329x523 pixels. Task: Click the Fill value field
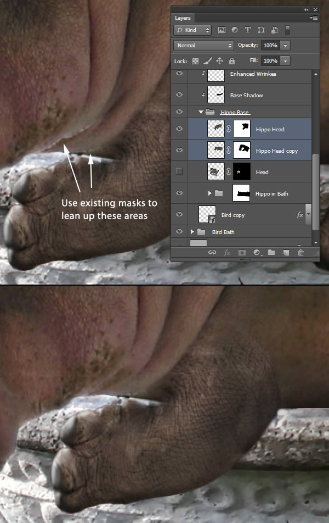pos(270,60)
